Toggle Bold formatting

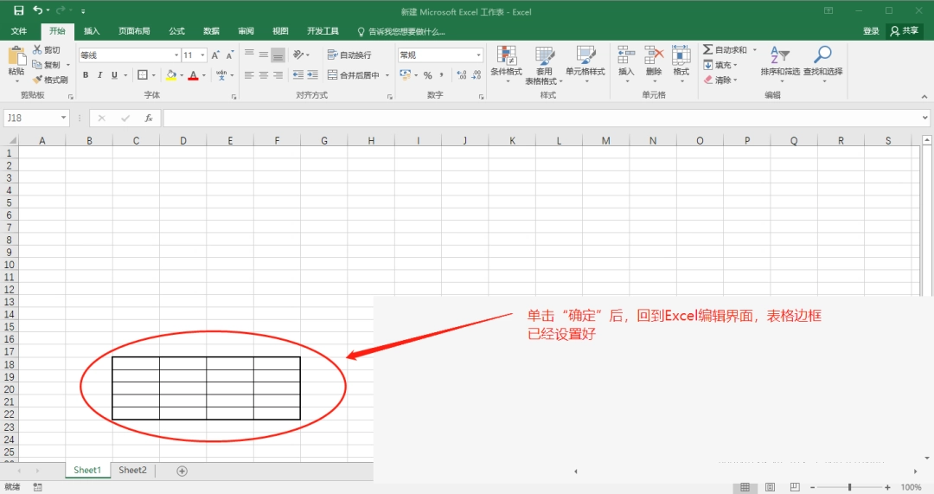(x=86, y=75)
